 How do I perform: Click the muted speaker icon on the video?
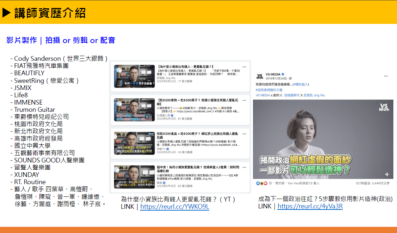(388, 174)
